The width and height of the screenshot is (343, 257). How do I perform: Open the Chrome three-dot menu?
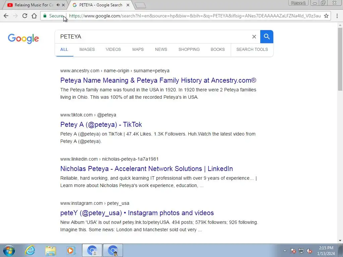pos(337,16)
